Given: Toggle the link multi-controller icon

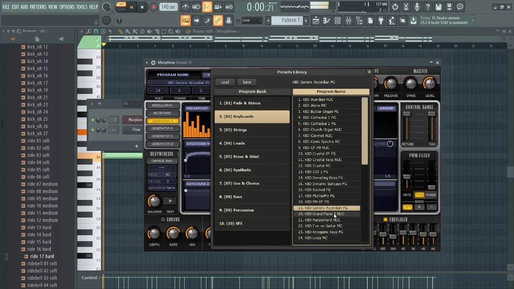Looking at the screenshot, I should click(x=218, y=20).
